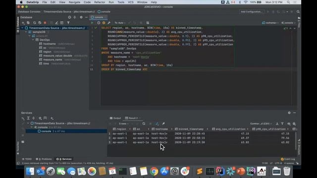Open Event Log at bottom right
The image size is (317, 178).
click(x=288, y=159)
